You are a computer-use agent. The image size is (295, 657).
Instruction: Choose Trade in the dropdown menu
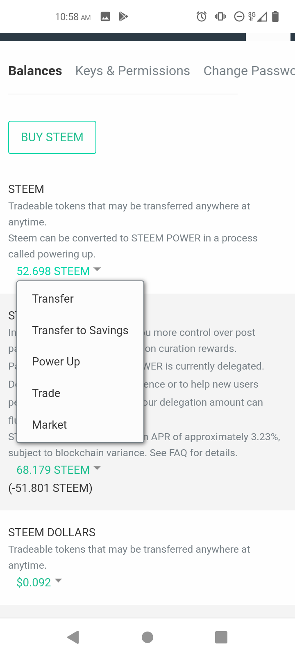46,393
